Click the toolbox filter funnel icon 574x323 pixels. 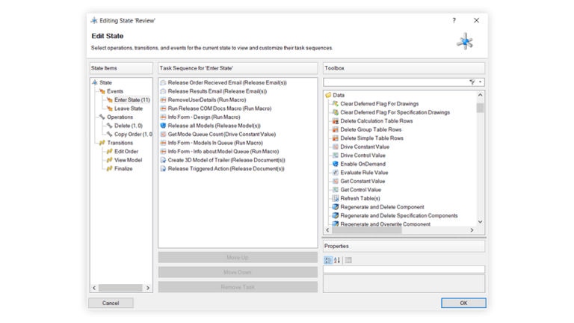472,82
